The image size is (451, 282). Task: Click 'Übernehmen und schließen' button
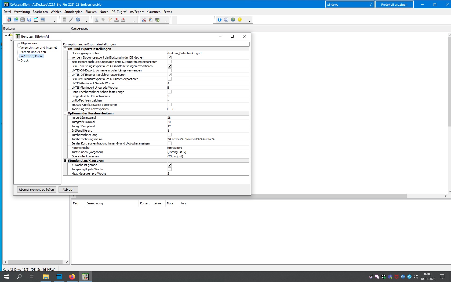(37, 190)
